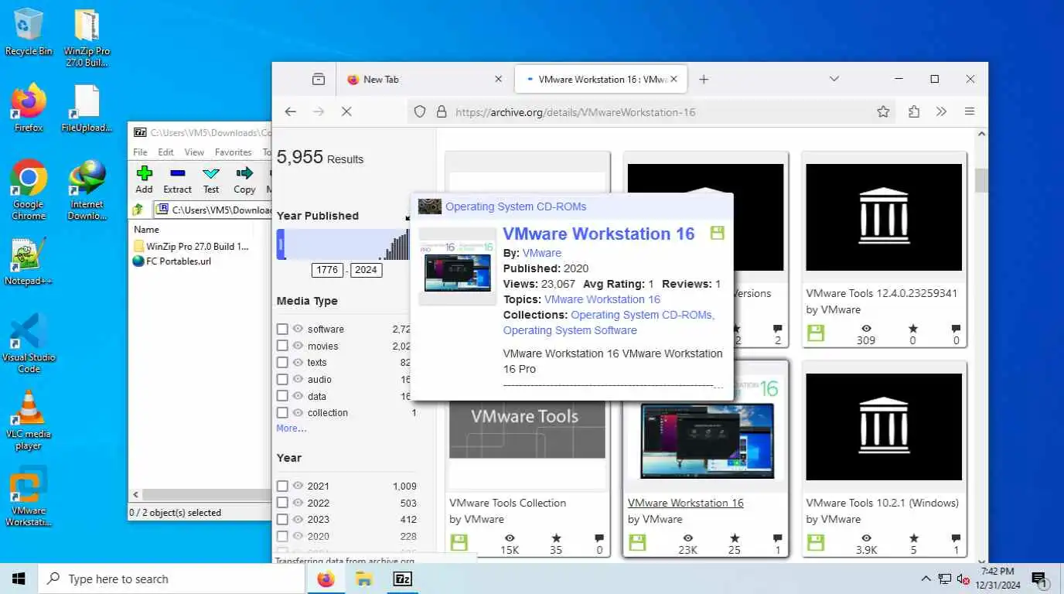Go up one folder in 7-Zip
The width and height of the screenshot is (1064, 594).
tap(138, 210)
